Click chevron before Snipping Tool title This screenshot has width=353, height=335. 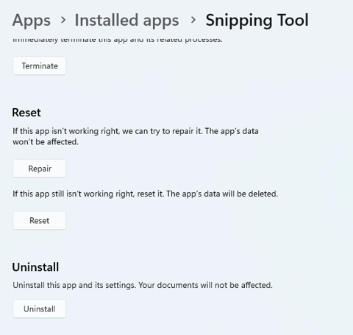click(193, 20)
